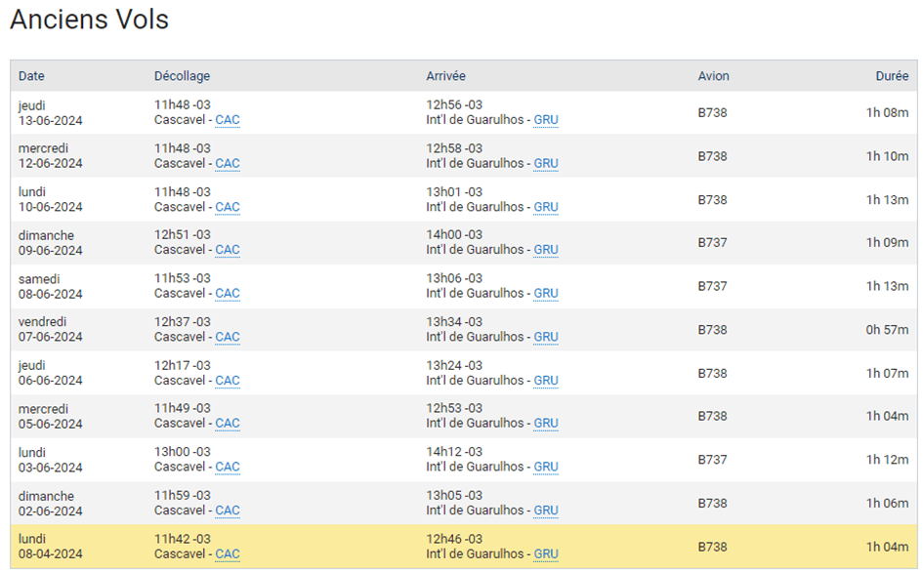Click CAC link in 12-06-2024 row
This screenshot has width=923, height=572.
[x=228, y=164]
